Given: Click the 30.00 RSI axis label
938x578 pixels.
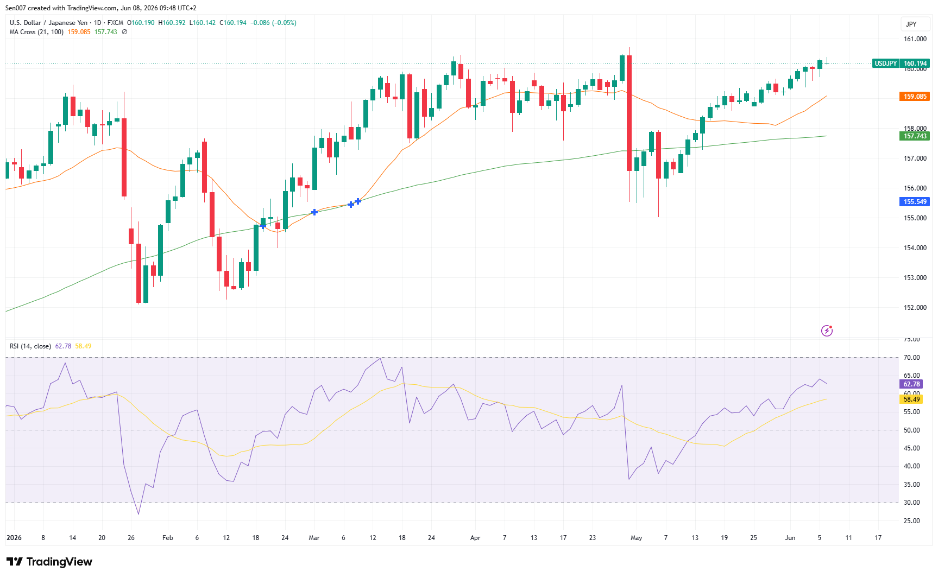Looking at the screenshot, I should click(911, 503).
